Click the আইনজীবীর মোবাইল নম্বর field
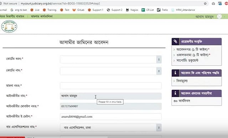 pos(111,106)
